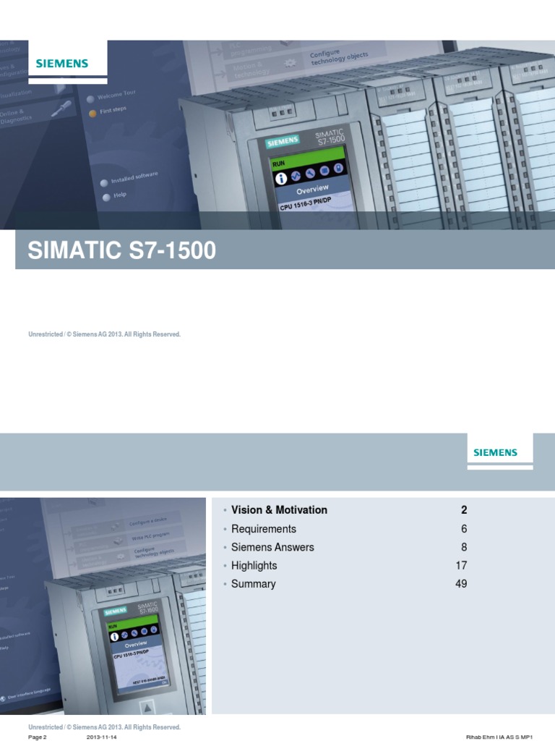Click the PLC thumbnail image on the agenda slide

click(x=103, y=606)
